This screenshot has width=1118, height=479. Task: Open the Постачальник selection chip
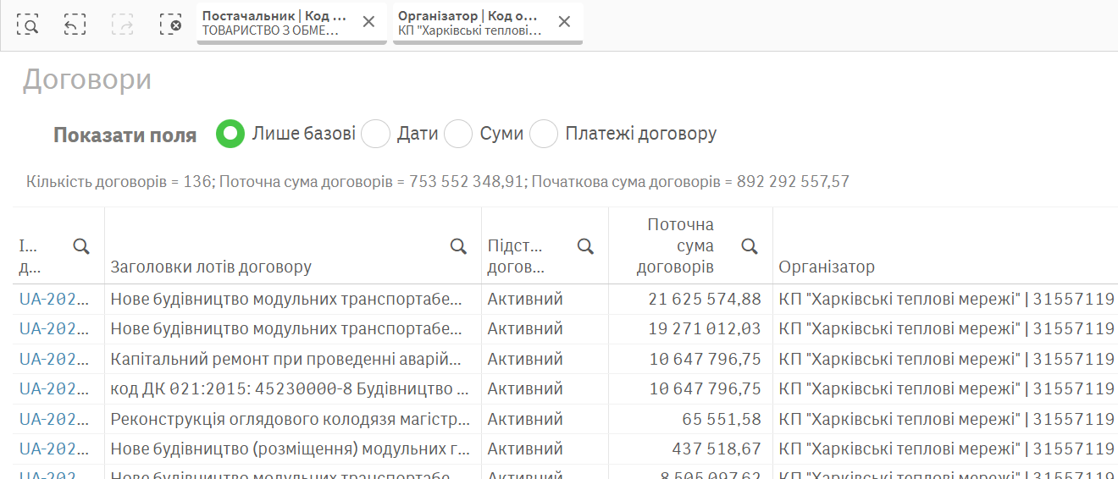click(x=274, y=23)
